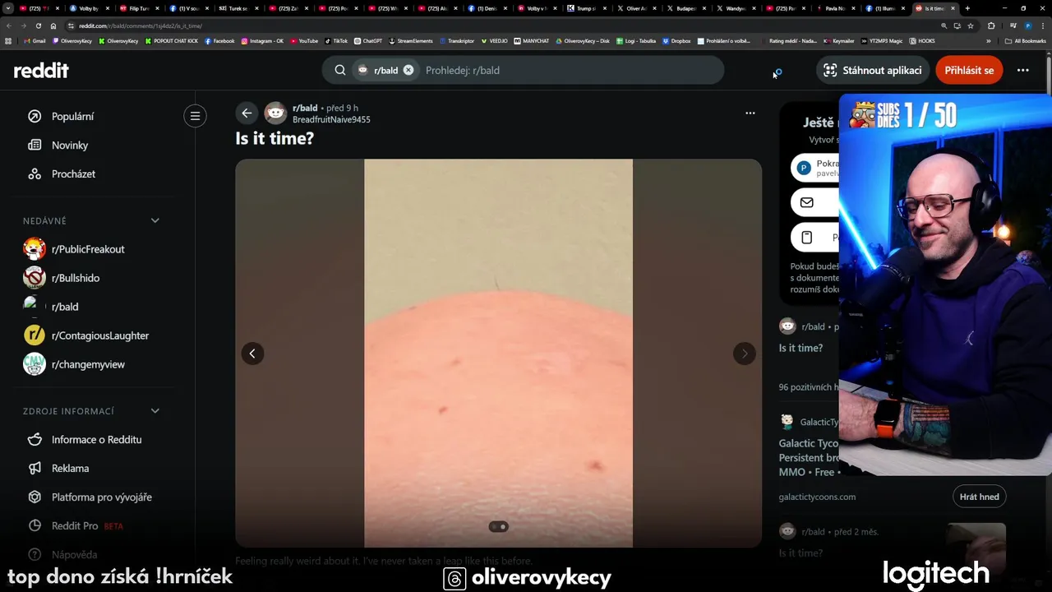Open the header three-dot menu
The image size is (1052, 592).
(x=1022, y=70)
